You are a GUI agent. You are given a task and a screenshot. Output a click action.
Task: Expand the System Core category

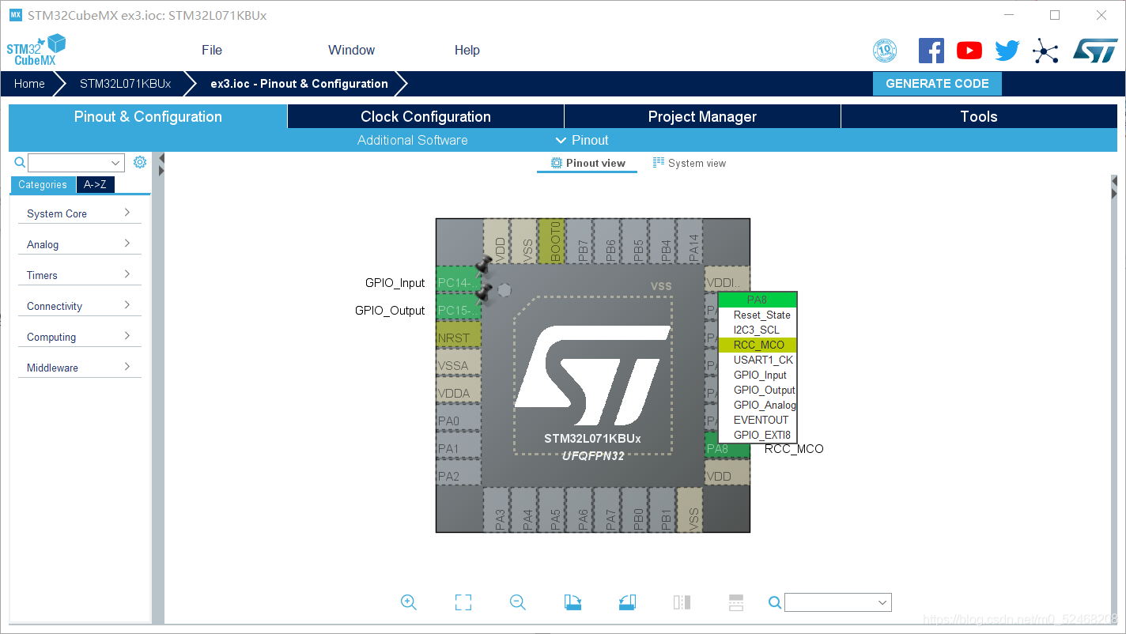(x=79, y=213)
